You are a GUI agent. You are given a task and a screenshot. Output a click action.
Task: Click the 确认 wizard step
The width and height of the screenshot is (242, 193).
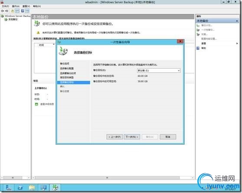click(62, 86)
